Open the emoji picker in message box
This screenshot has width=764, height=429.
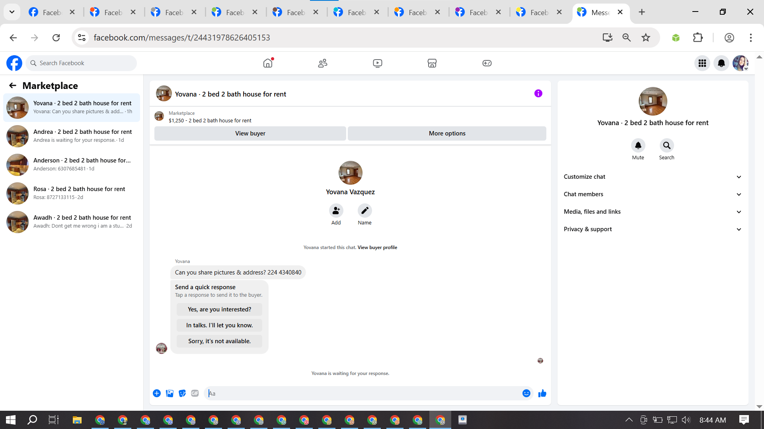coord(526,393)
